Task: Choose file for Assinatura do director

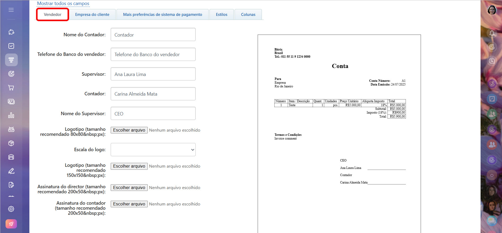Action: [x=129, y=187]
